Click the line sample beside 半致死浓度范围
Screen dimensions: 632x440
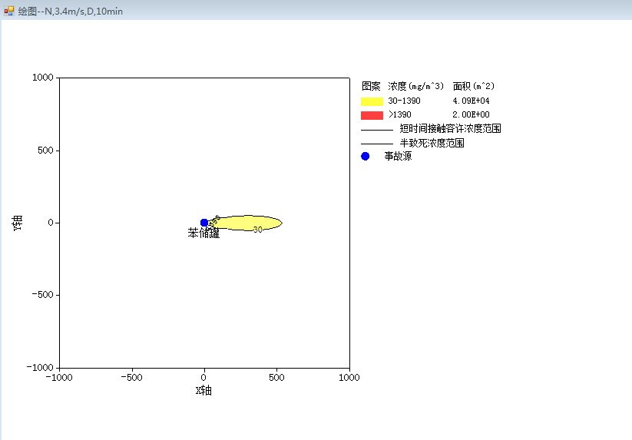[377, 144]
